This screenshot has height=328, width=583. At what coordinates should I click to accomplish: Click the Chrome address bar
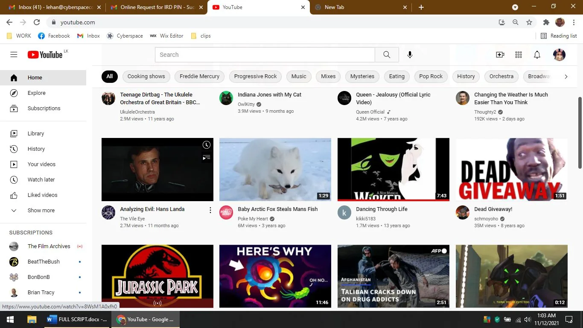[273, 22]
